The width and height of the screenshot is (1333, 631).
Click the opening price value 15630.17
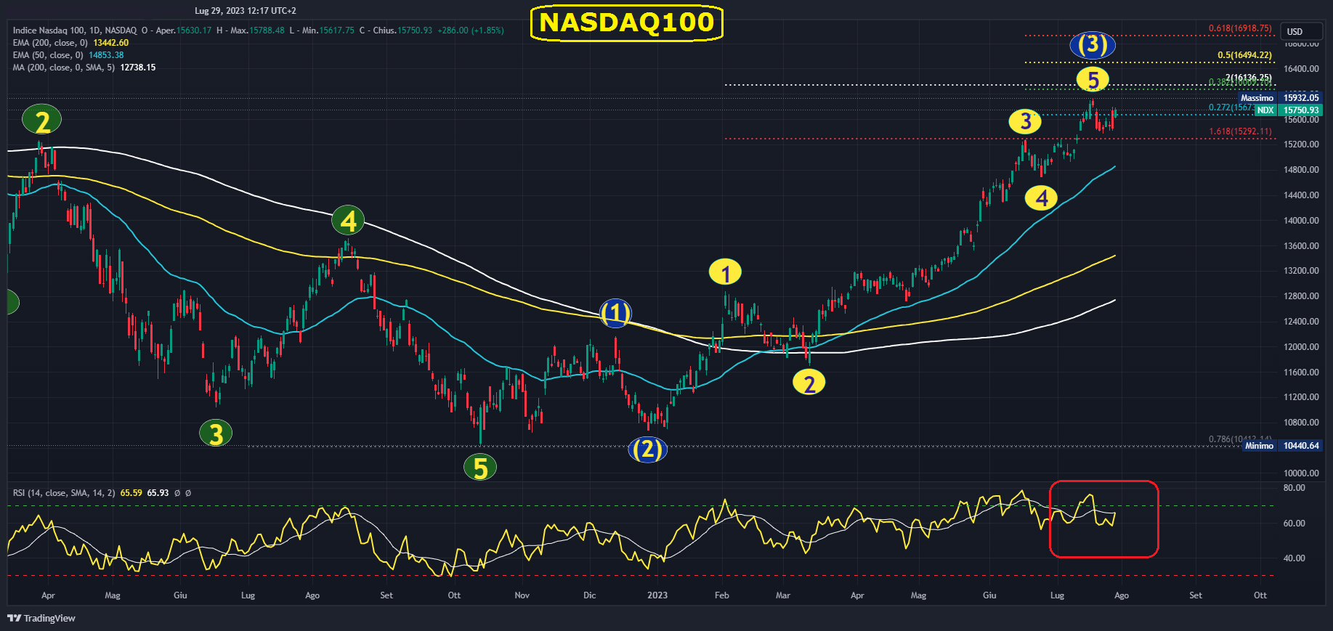[194, 30]
